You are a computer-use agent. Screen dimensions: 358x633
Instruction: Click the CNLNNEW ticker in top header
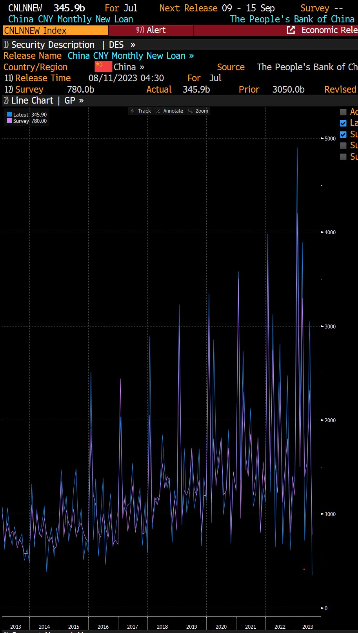pyautogui.click(x=25, y=8)
